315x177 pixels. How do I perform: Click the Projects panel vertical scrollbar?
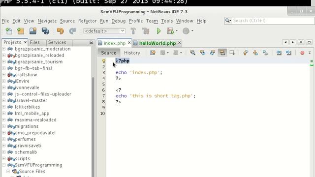pos(93,126)
